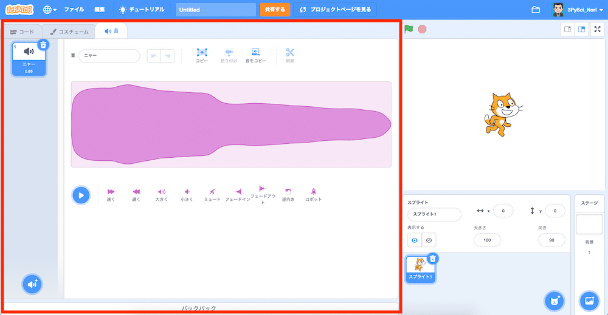Click the choose a sound button
608x315 pixels.
click(x=32, y=285)
